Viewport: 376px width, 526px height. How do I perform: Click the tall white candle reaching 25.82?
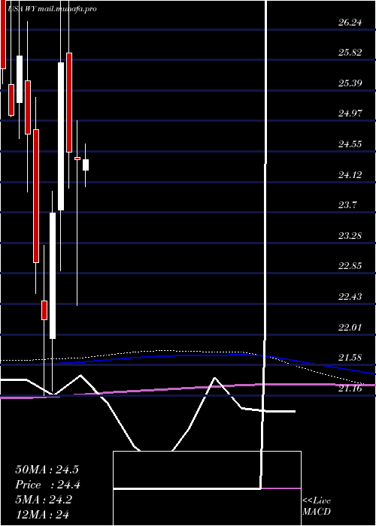point(61,136)
